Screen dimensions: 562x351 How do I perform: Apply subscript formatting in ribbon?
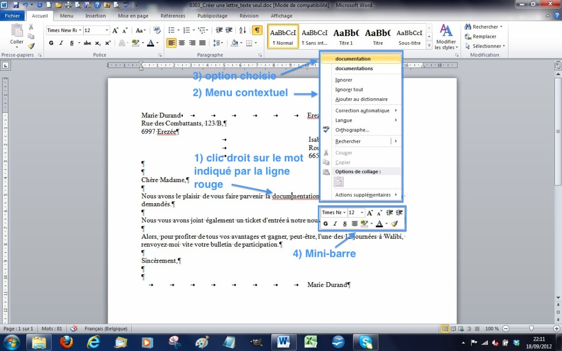point(98,43)
